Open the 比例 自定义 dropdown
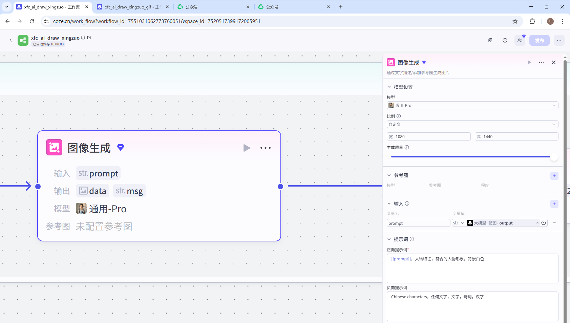The image size is (570, 323). pos(472,124)
